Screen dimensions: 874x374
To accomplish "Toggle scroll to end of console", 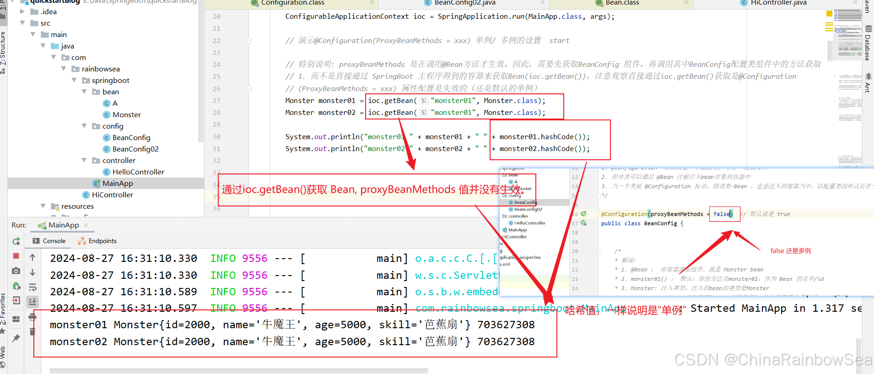I will pos(32,302).
